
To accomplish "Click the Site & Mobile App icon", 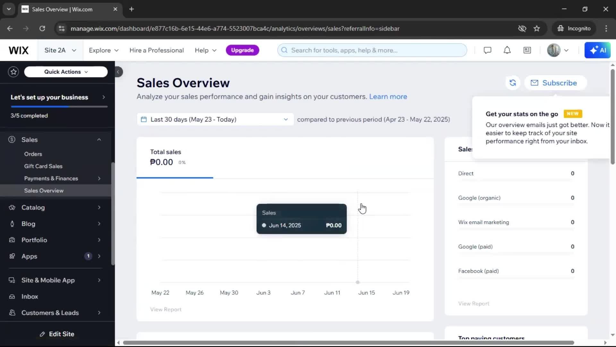I will click(x=12, y=280).
